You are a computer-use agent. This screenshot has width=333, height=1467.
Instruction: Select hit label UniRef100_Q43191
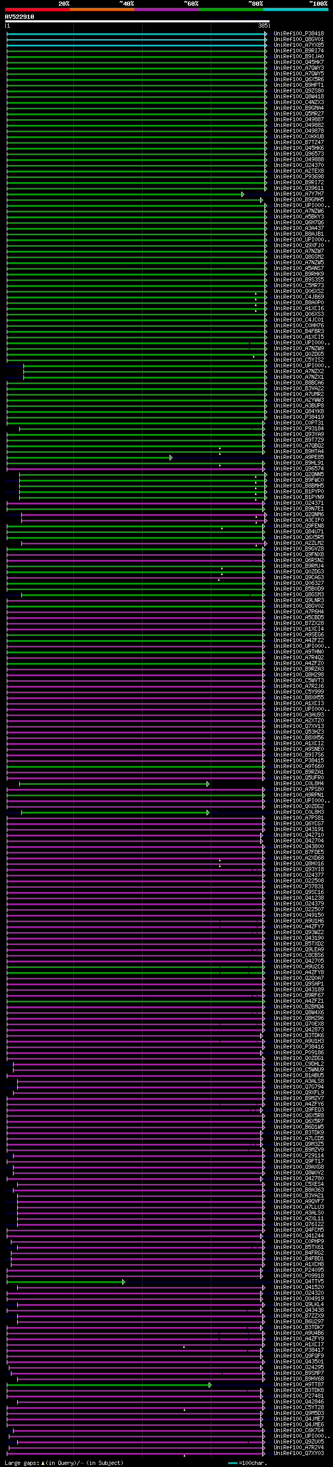(299, 829)
